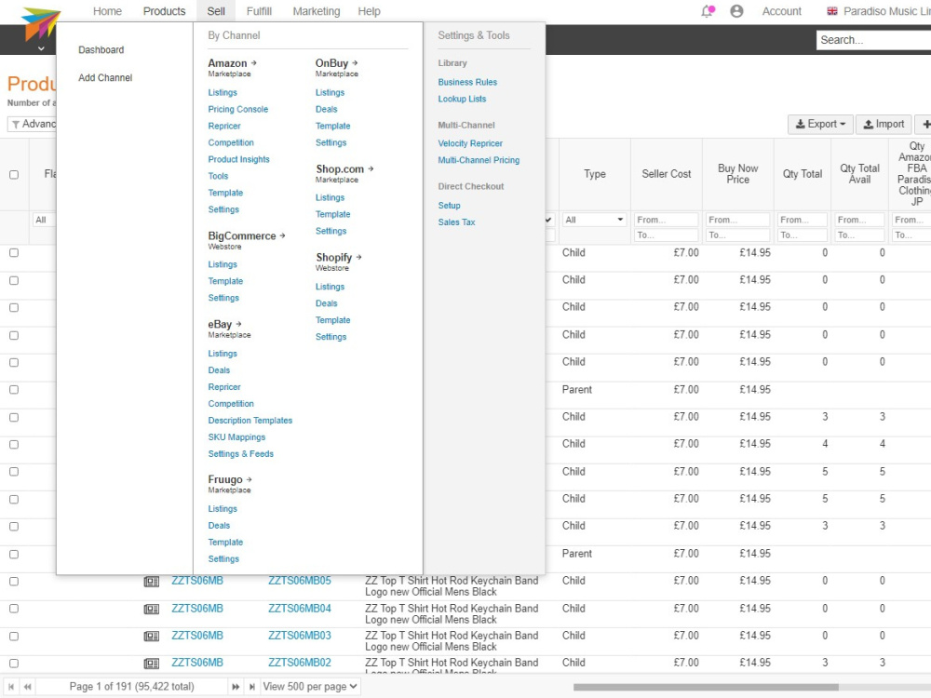Open Amazon Product Insights link
The width and height of the screenshot is (931, 698).
click(x=238, y=159)
